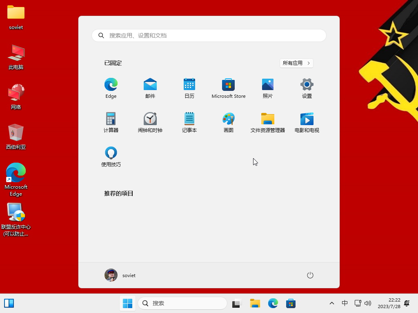Click the Start menu search field
Image resolution: width=418 pixels, height=313 pixels.
pos(209,35)
